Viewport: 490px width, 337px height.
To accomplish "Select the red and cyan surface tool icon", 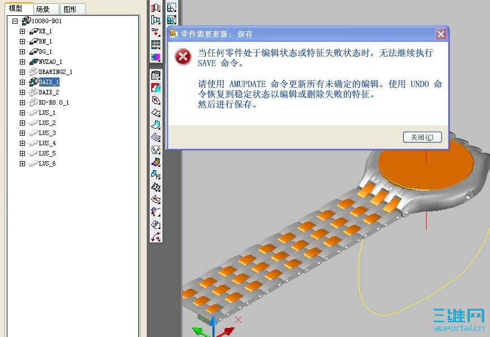I will click(156, 88).
